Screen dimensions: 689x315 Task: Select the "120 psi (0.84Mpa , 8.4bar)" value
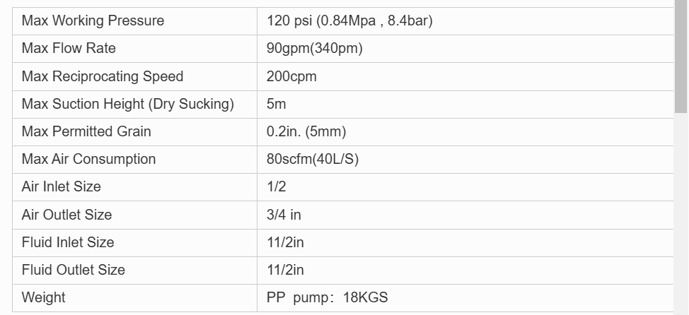[349, 20]
